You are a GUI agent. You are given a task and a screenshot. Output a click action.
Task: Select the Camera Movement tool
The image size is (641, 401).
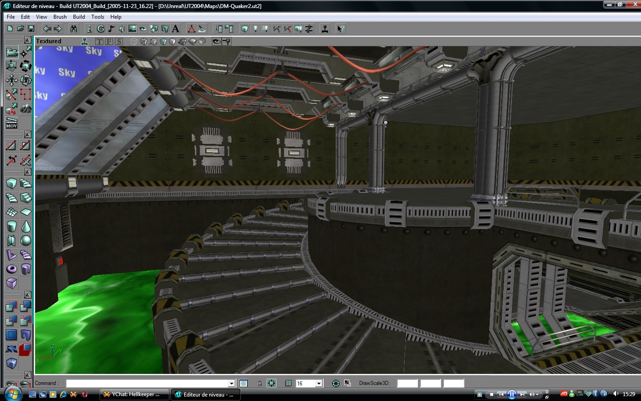point(12,52)
